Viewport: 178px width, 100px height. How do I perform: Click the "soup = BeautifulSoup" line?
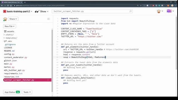click(85, 57)
